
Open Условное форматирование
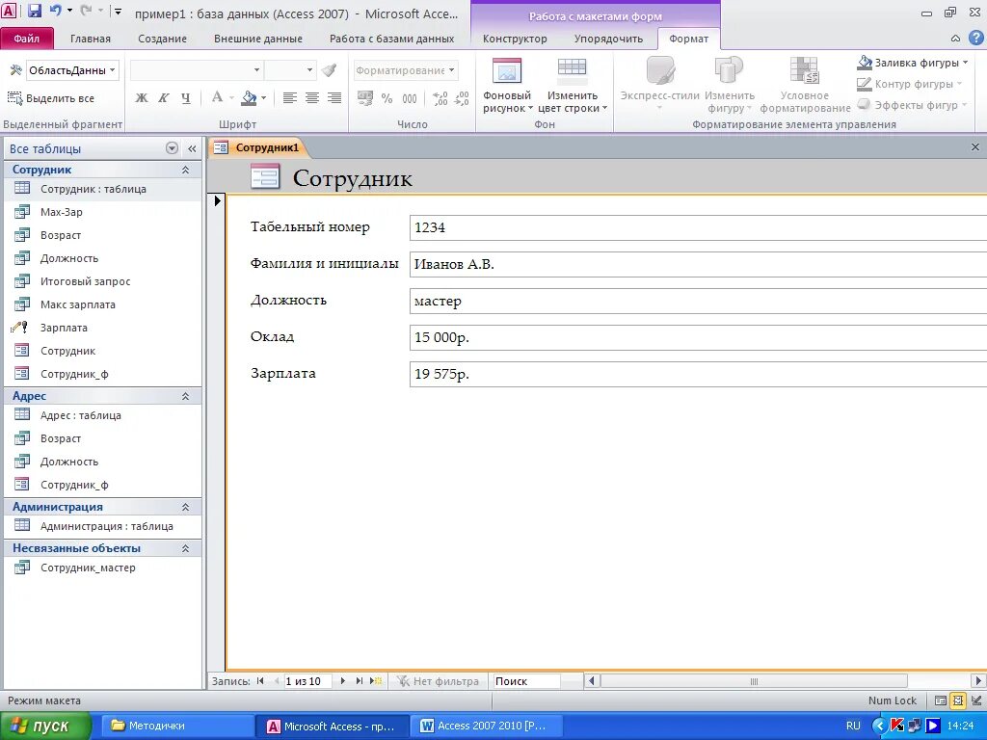805,85
